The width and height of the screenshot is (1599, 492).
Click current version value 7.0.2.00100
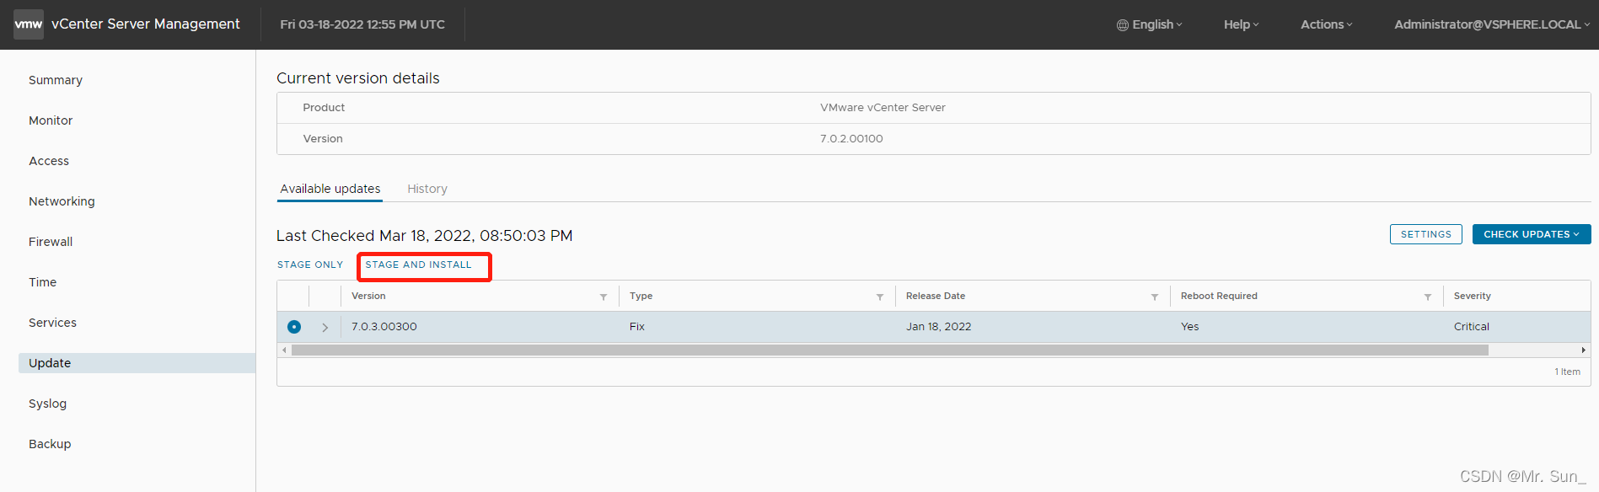click(x=851, y=139)
